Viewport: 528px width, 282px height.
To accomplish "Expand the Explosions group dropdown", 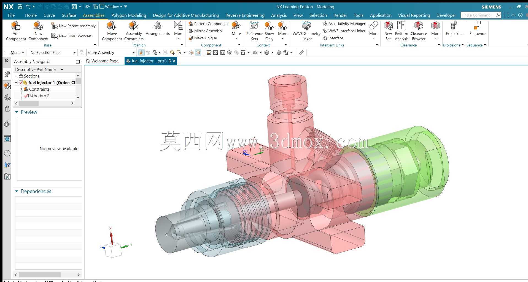I will tap(462, 45).
